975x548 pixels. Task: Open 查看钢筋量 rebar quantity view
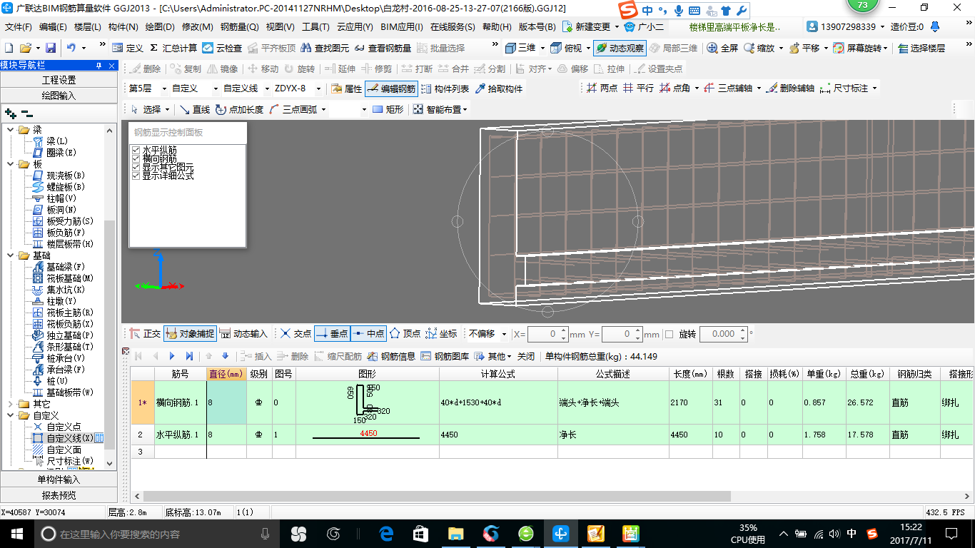[383, 48]
